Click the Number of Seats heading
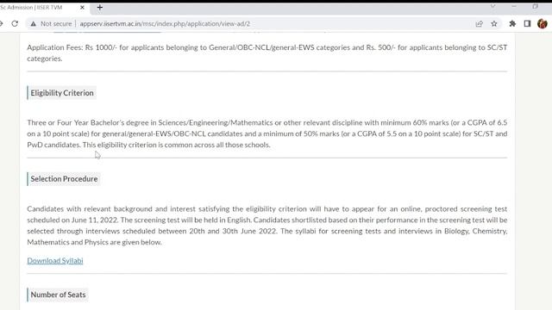This screenshot has width=552, height=310. [58, 294]
